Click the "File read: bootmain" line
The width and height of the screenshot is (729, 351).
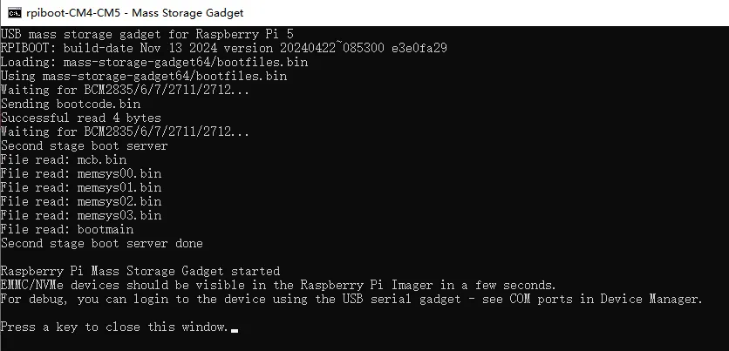(x=67, y=229)
